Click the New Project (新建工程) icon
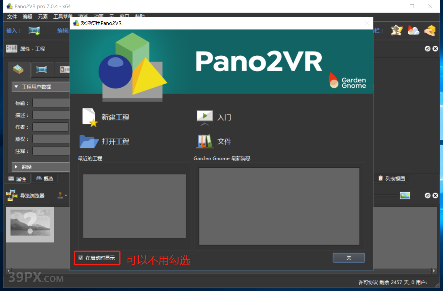 point(89,117)
